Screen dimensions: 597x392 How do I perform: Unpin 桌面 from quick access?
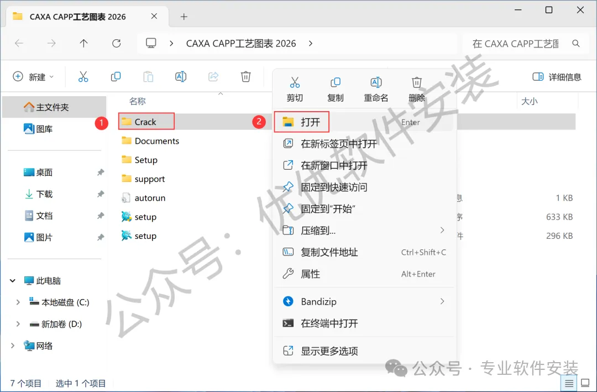pos(101,172)
